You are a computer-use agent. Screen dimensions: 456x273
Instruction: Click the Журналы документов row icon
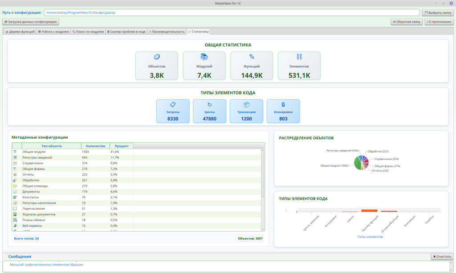15,214
